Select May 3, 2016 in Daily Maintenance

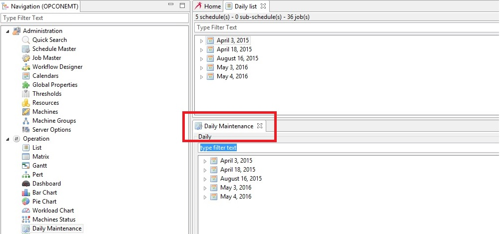[236, 188]
